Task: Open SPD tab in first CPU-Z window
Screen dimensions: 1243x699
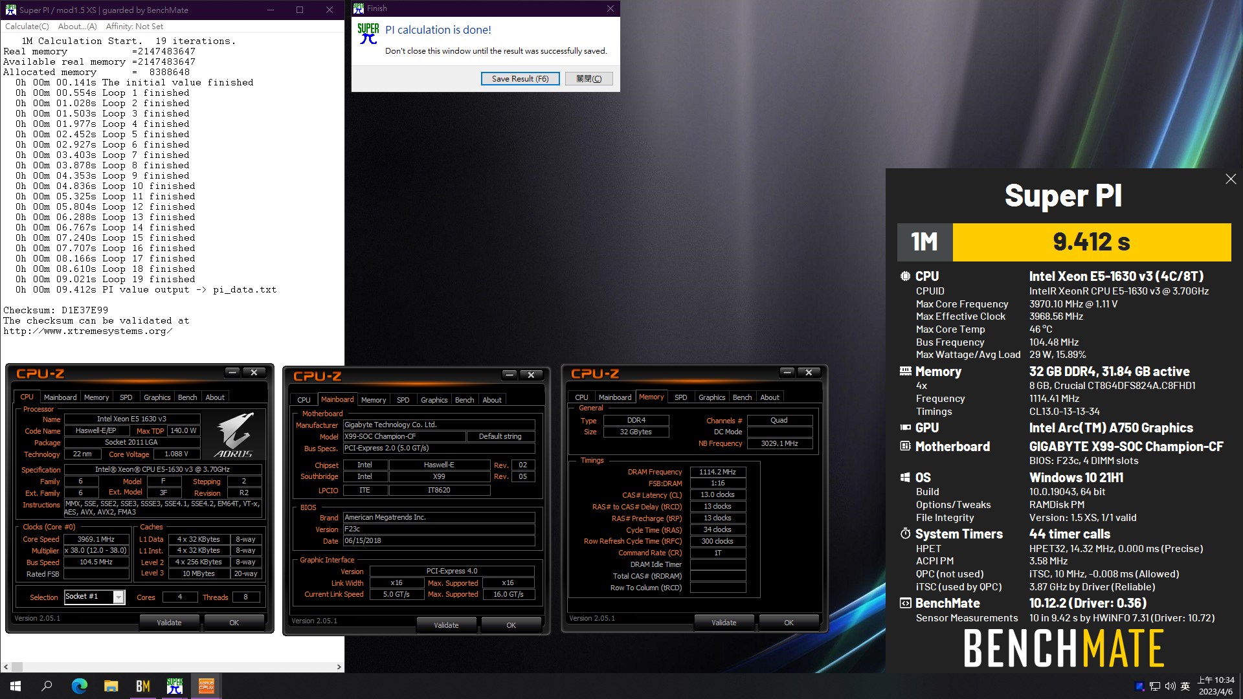Action: pyautogui.click(x=126, y=397)
